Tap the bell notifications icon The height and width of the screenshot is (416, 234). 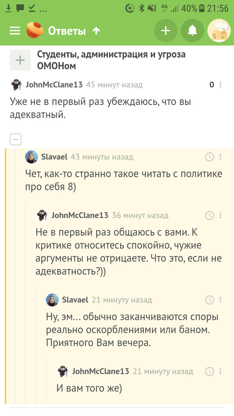[192, 30]
